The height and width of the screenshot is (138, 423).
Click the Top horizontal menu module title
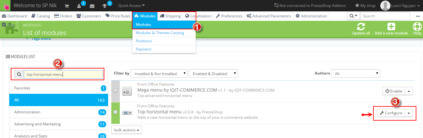(160, 112)
